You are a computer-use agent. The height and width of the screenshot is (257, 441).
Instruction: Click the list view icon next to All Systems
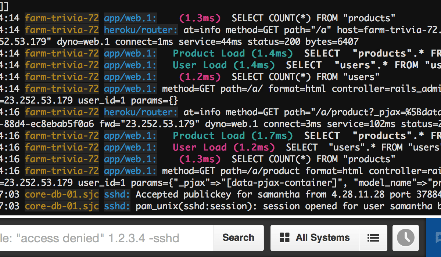click(x=373, y=238)
